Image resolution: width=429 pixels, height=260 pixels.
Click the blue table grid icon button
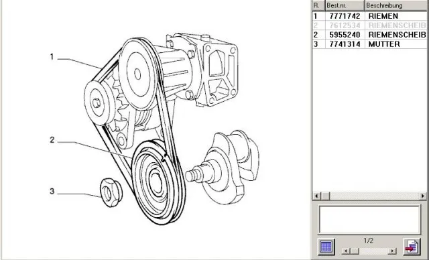[326, 247]
